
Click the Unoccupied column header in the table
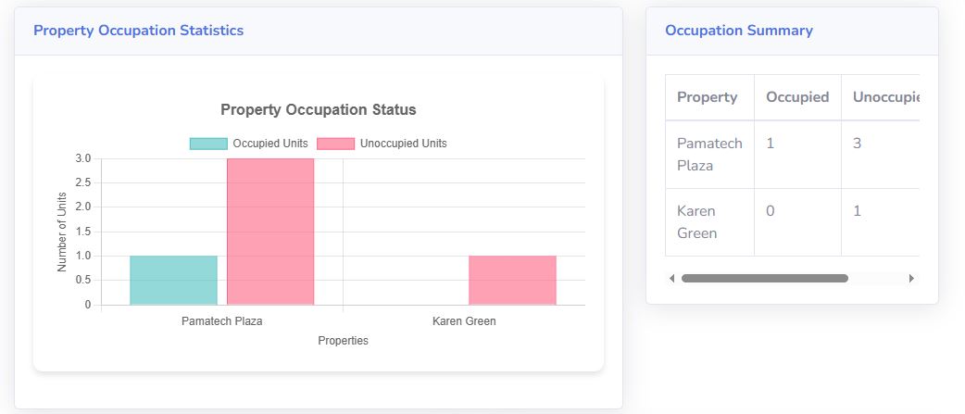(884, 97)
